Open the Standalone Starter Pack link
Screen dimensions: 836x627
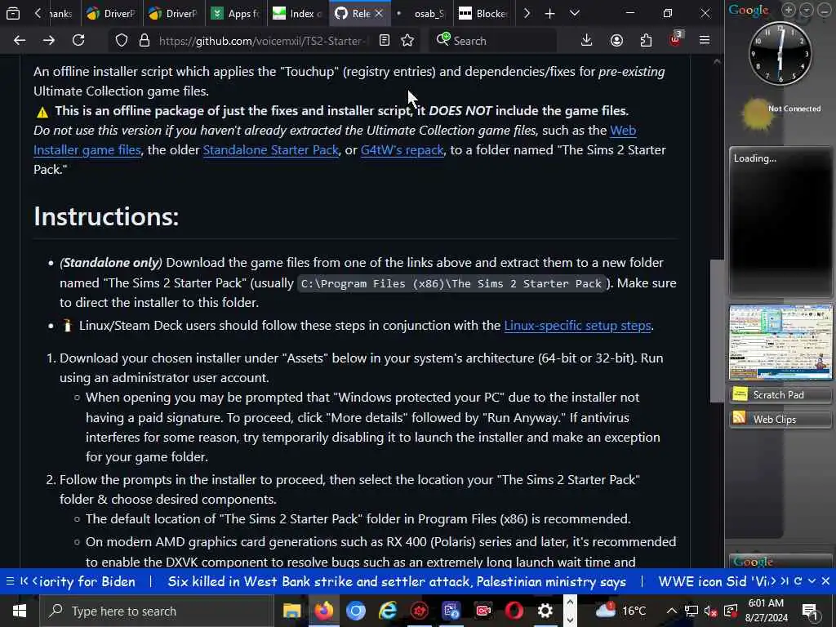pyautogui.click(x=271, y=150)
